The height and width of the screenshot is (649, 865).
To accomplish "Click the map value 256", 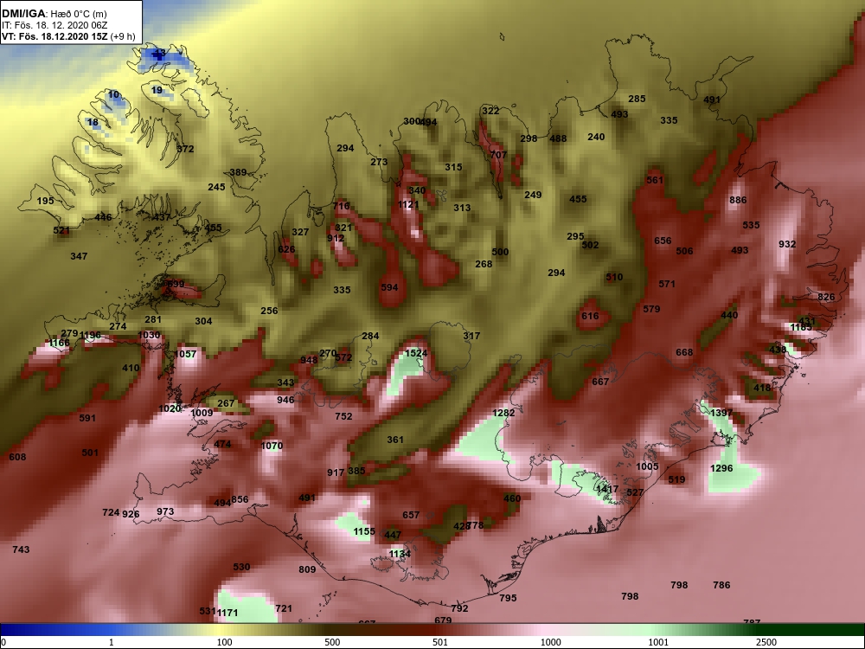I will click(269, 311).
